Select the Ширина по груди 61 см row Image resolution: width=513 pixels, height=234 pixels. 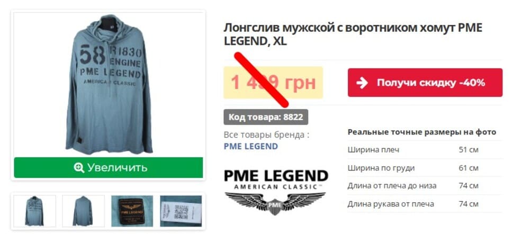(425, 168)
